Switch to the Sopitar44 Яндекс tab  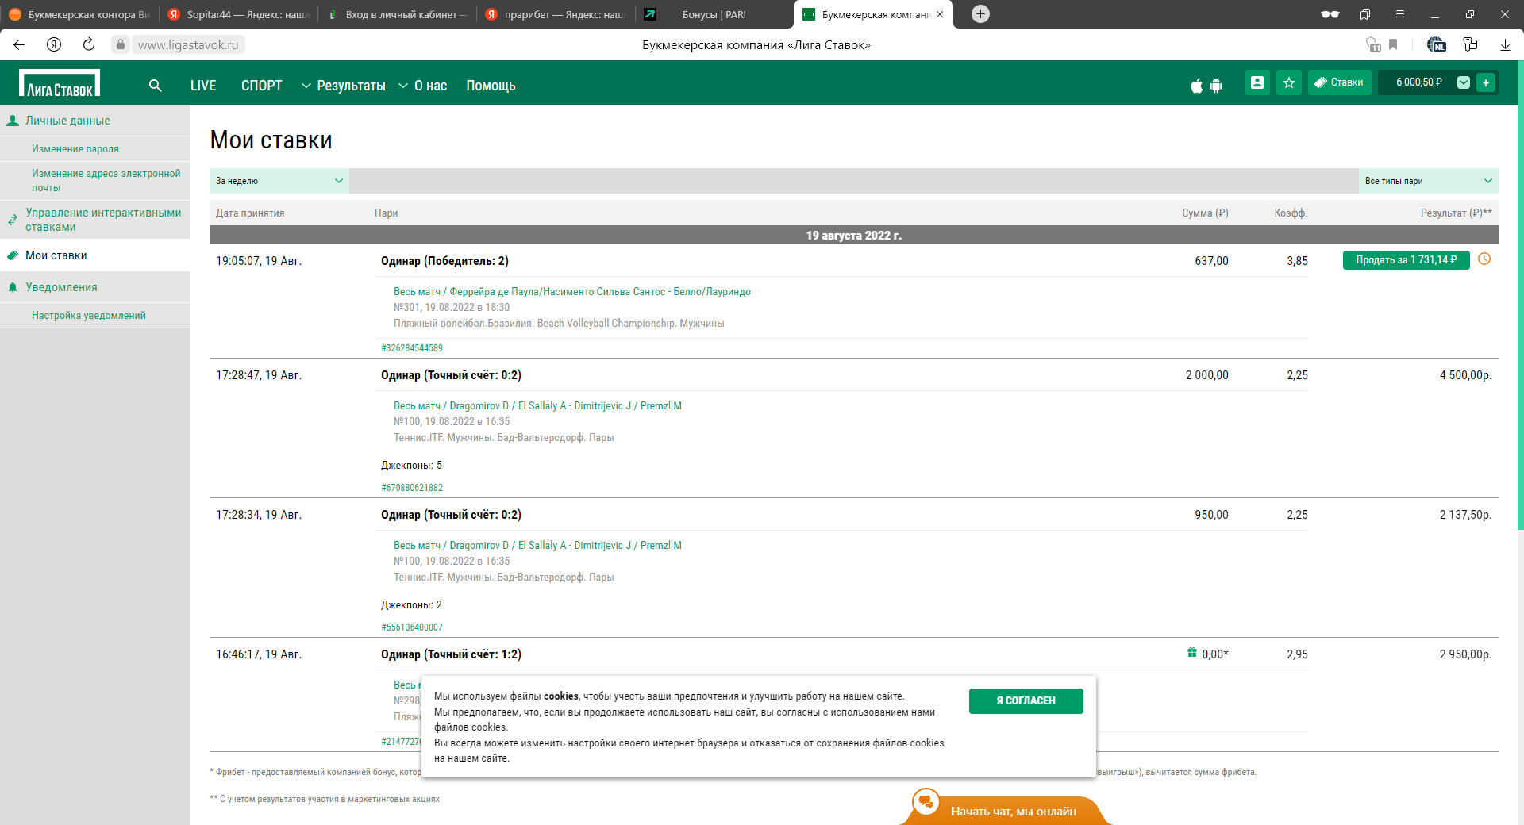pos(238,14)
